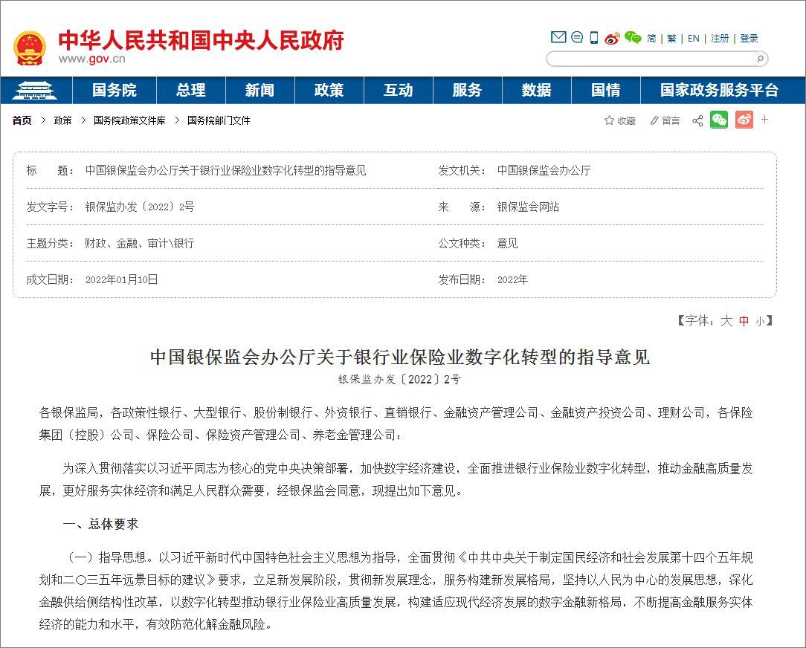Open the 数据 nav tab
The image size is (806, 648).
[537, 91]
